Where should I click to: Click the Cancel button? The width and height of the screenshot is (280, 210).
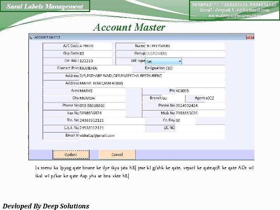[x=117, y=154]
